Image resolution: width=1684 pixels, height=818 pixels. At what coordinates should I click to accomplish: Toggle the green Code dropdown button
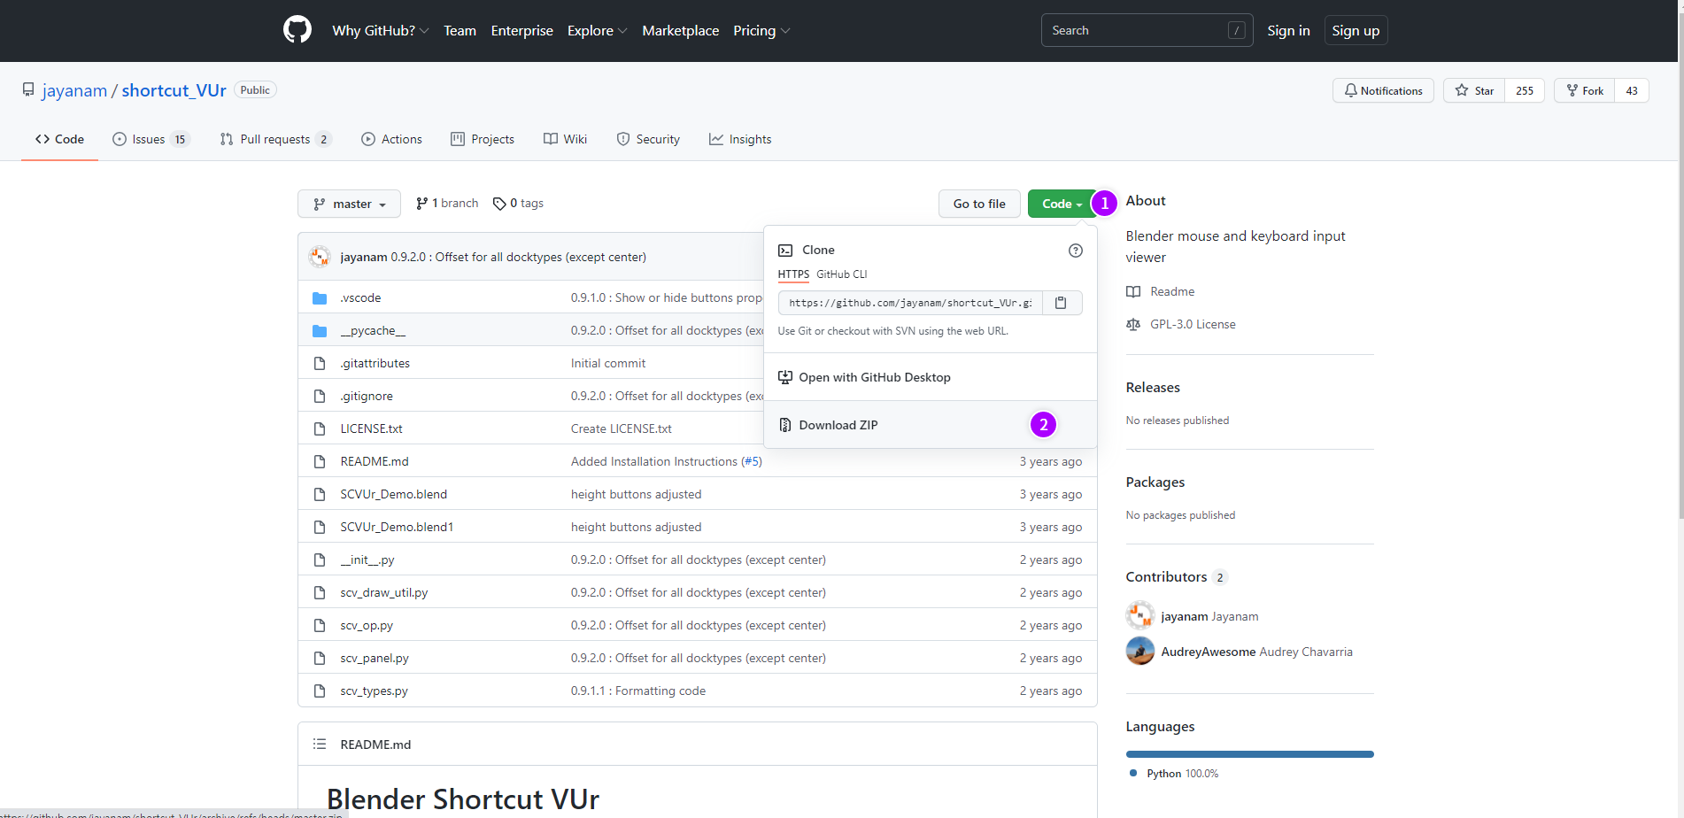click(x=1062, y=204)
